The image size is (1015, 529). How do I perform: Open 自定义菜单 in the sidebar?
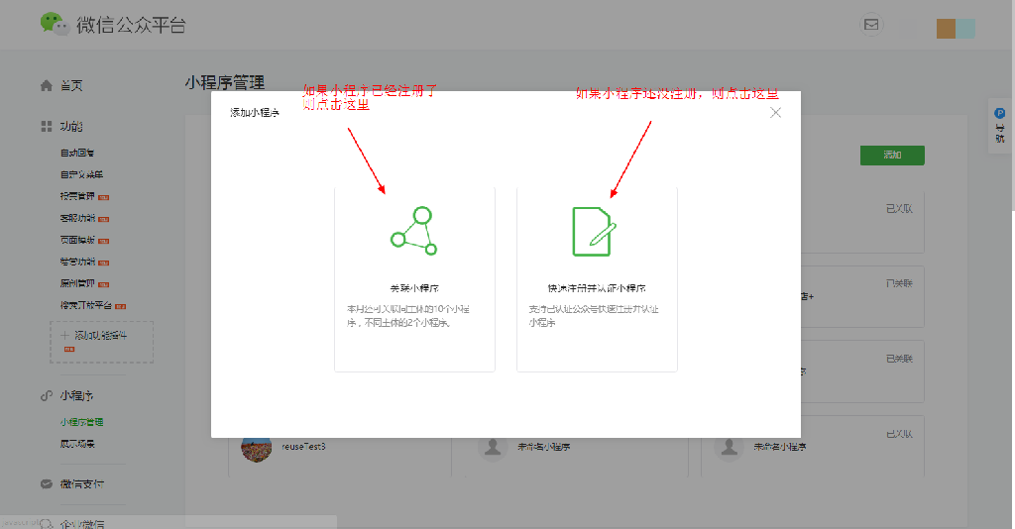[81, 175]
